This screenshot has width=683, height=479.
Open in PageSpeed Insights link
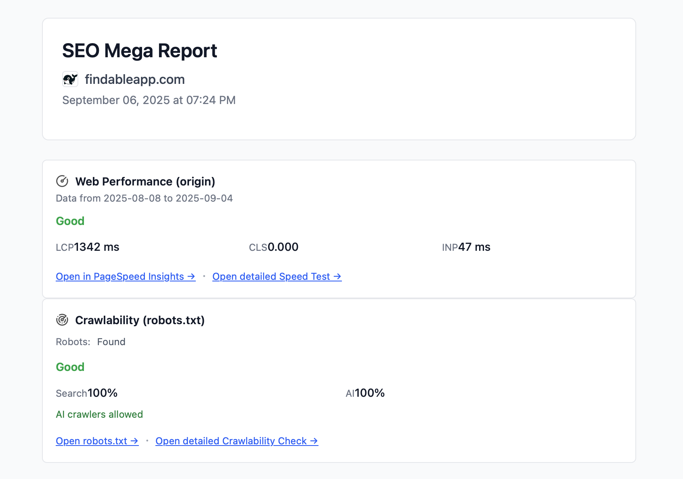click(126, 277)
